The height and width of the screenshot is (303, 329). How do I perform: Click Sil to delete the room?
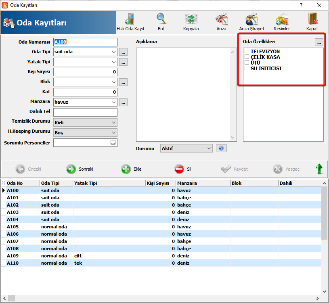coord(183,169)
